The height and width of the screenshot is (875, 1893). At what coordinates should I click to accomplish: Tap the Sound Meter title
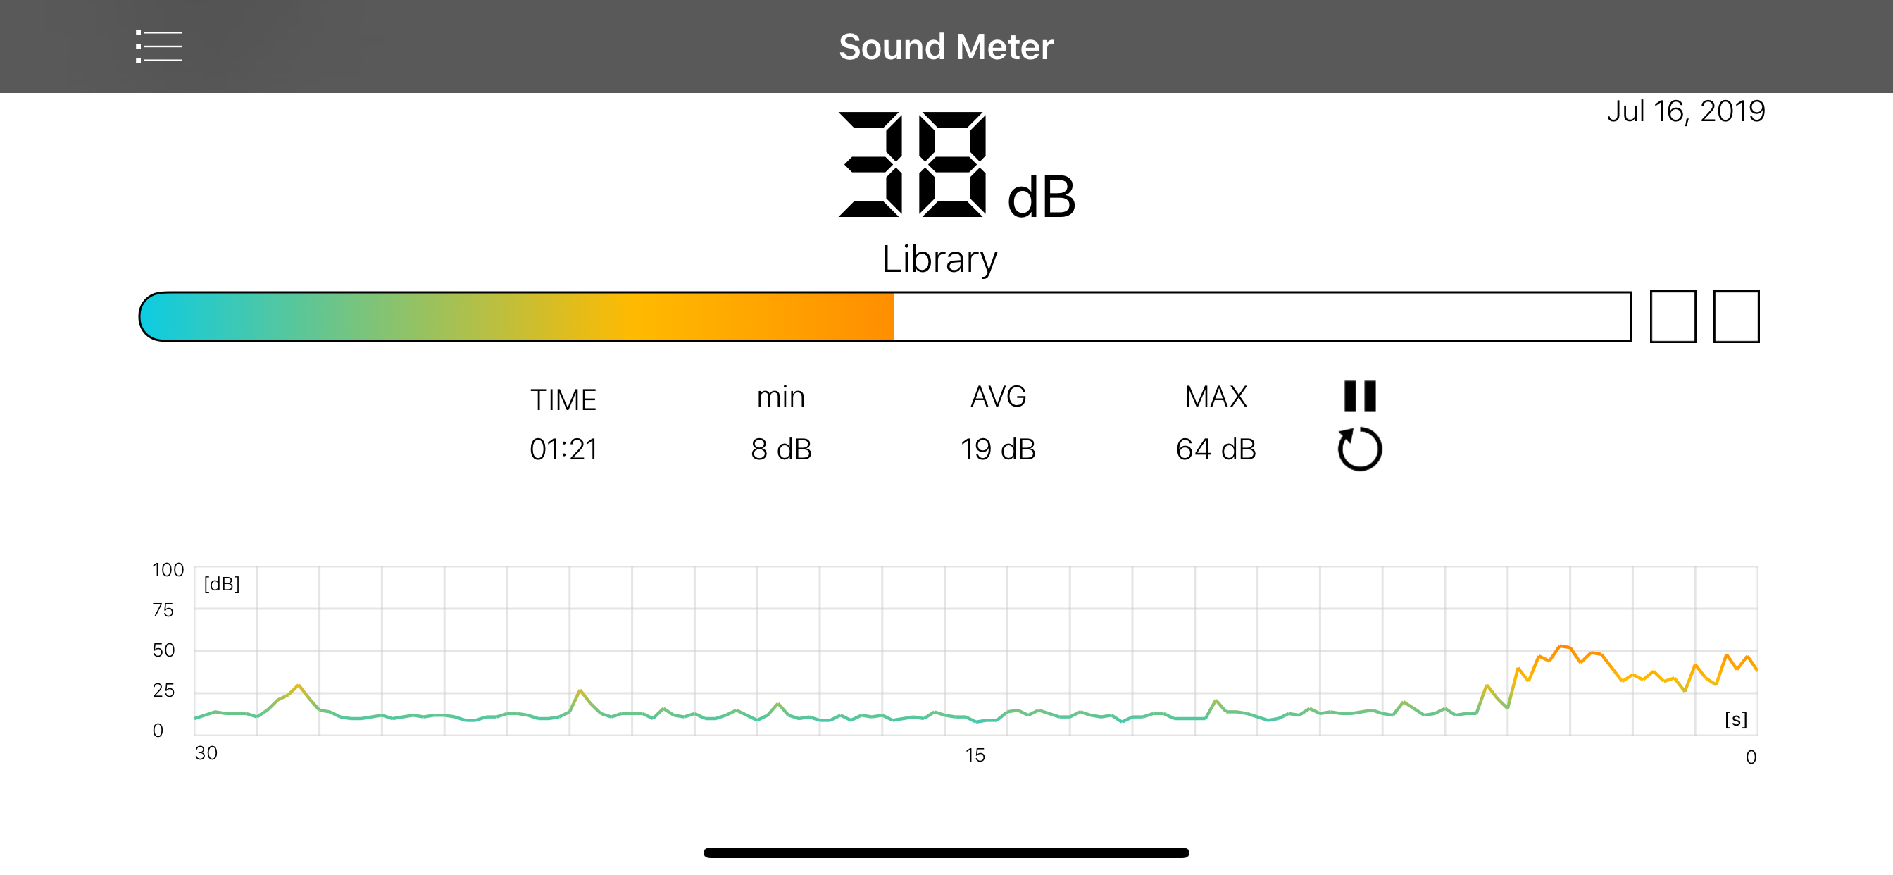click(946, 46)
